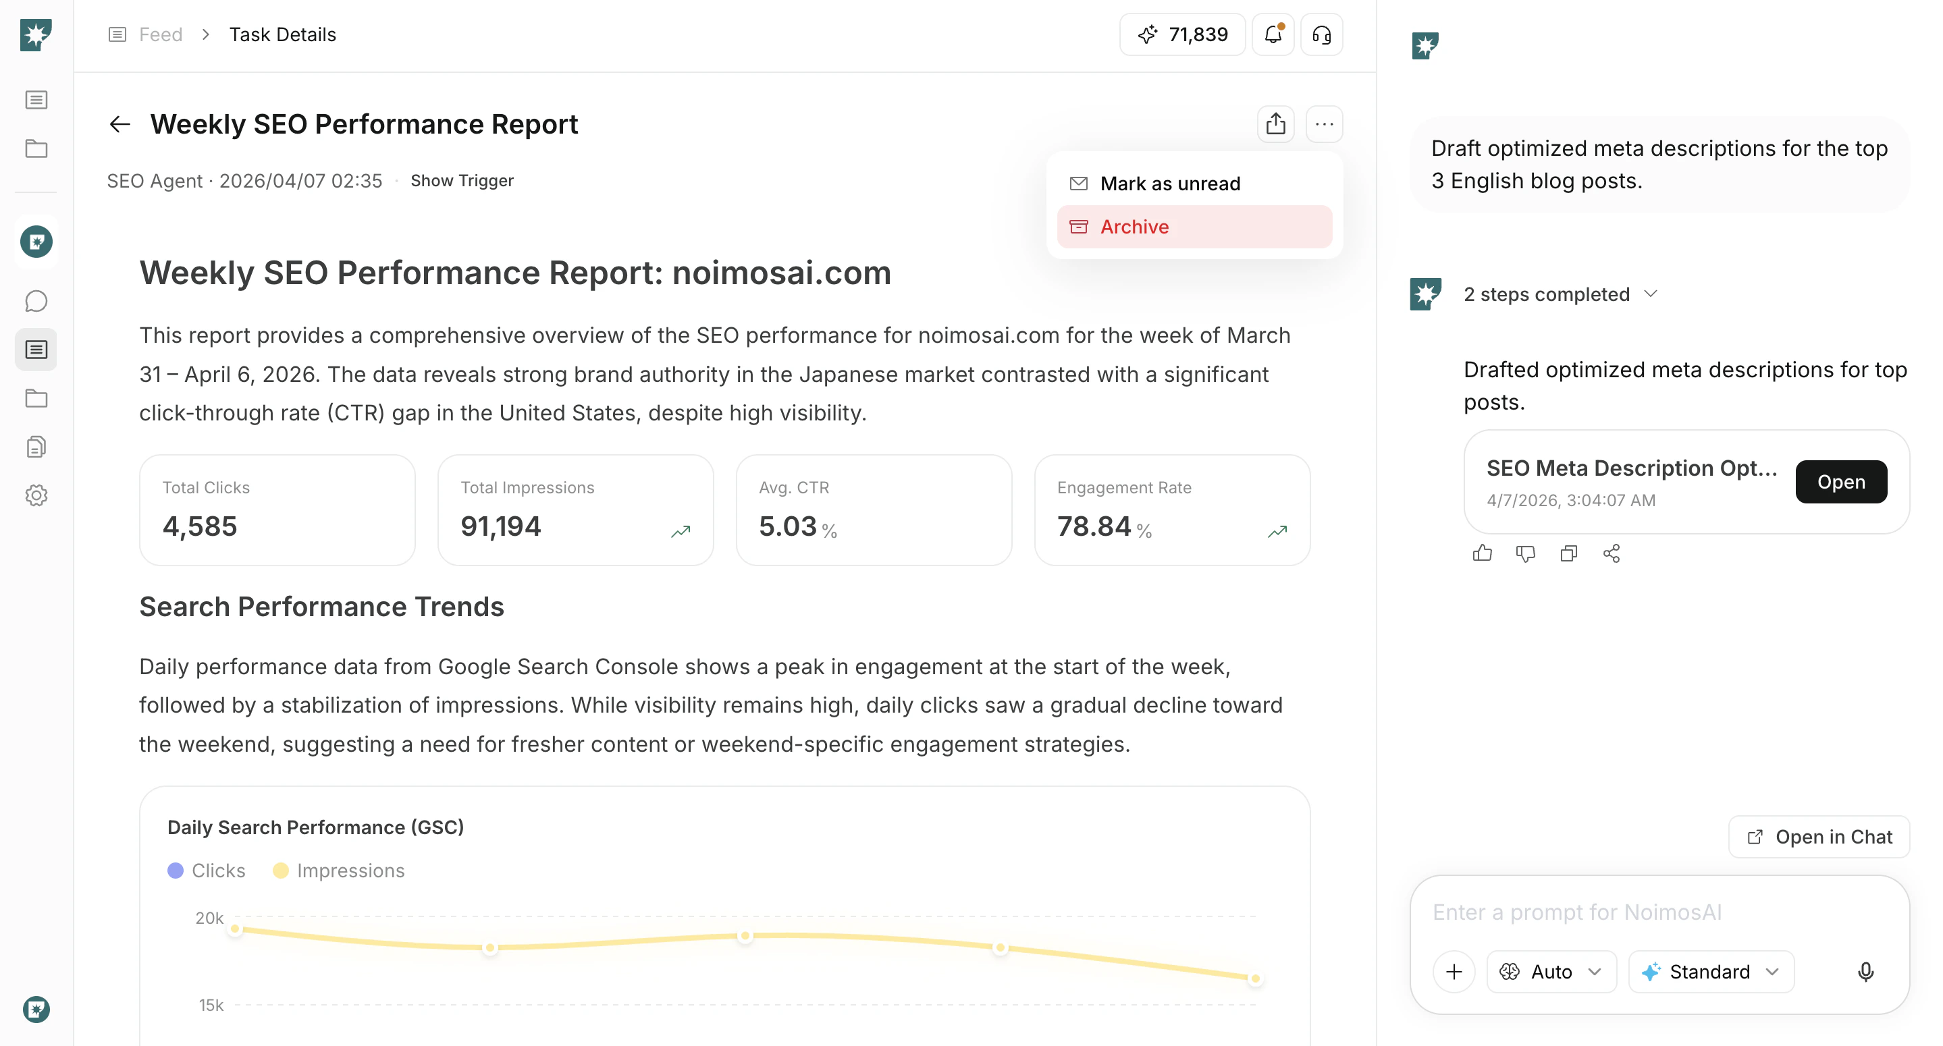Image resolution: width=1943 pixels, height=1046 pixels.
Task: Select Mark as unread menu item
Action: click(x=1169, y=184)
